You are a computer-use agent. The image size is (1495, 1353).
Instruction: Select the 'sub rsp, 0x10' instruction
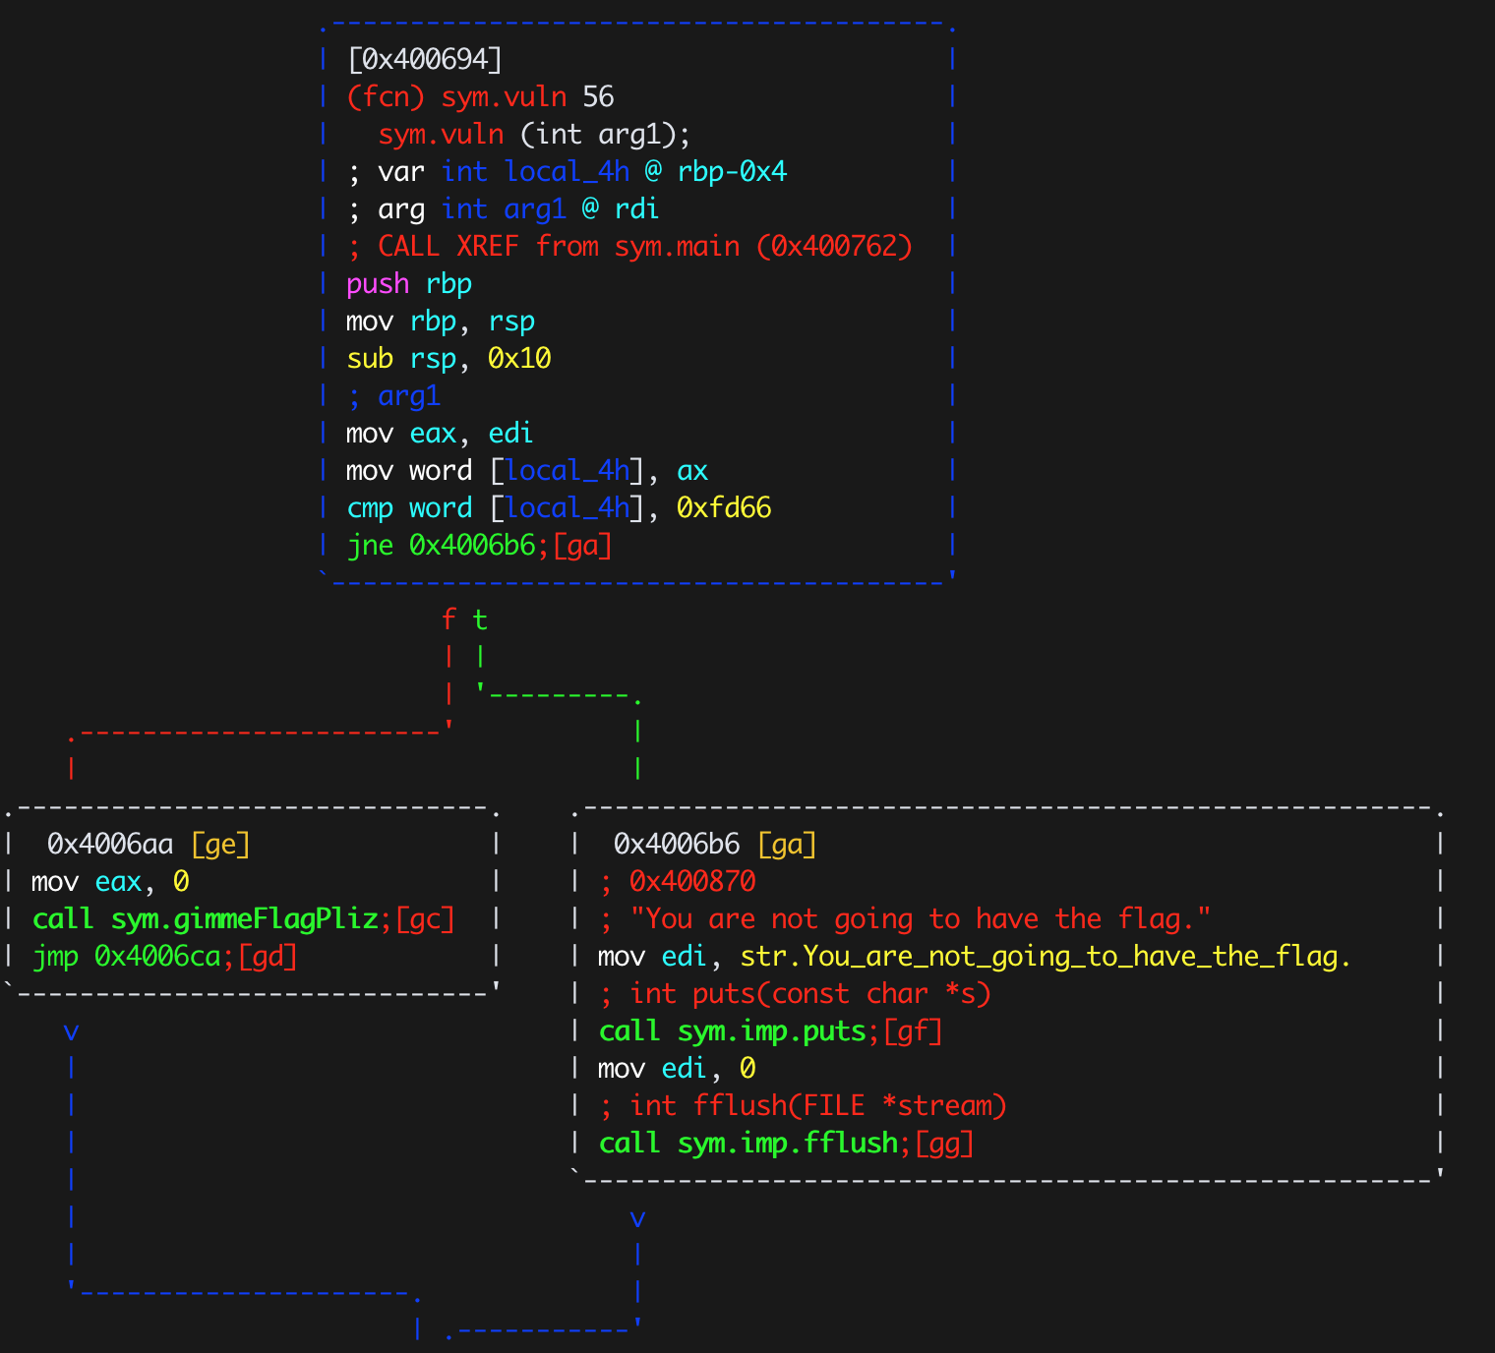tap(448, 358)
